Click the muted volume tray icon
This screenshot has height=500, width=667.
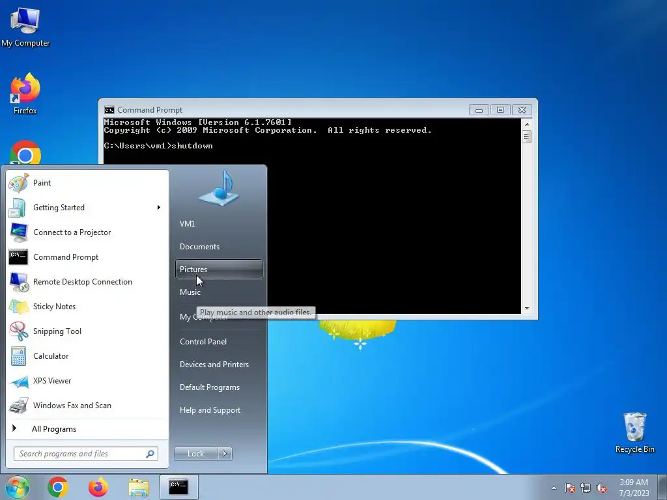(601, 488)
